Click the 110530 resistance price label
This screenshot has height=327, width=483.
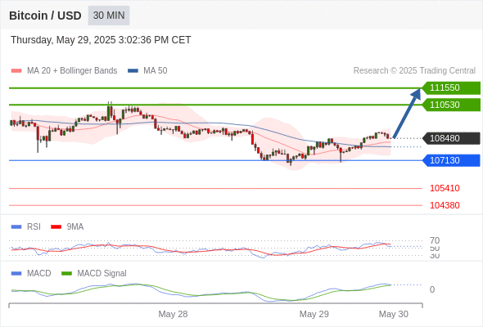click(451, 105)
